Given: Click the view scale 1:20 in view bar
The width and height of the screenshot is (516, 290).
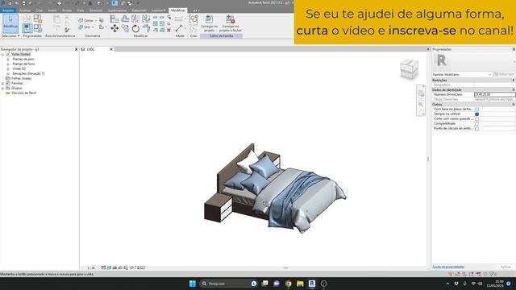Looking at the screenshot, I should coord(91,268).
